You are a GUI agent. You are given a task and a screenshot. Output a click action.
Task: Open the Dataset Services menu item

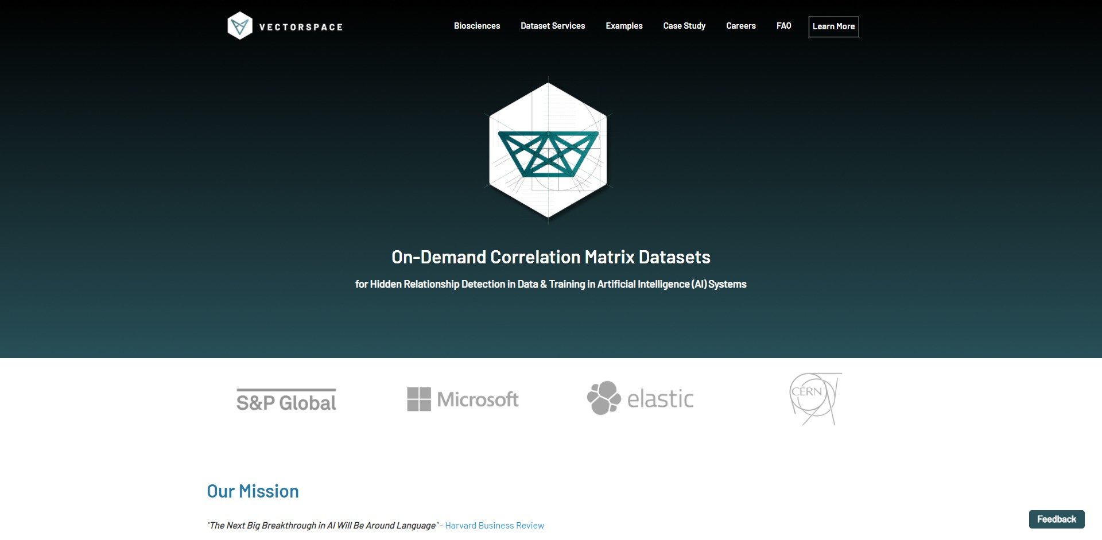pyautogui.click(x=552, y=26)
